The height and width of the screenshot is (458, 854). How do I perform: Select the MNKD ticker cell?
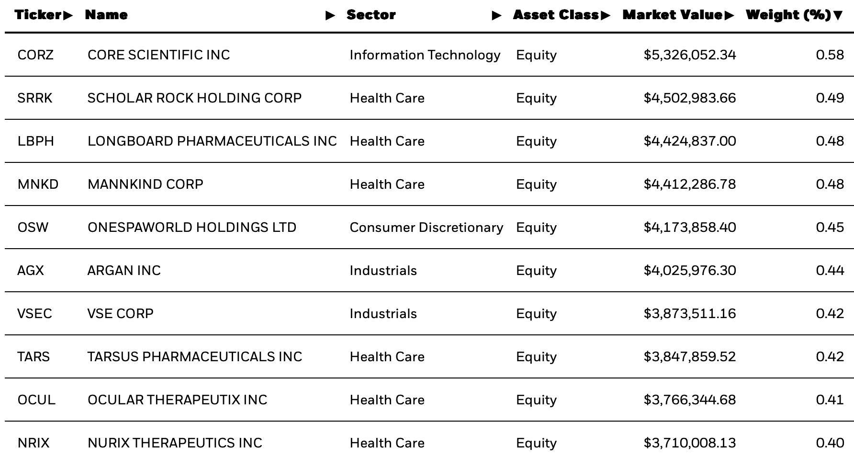tap(38, 184)
